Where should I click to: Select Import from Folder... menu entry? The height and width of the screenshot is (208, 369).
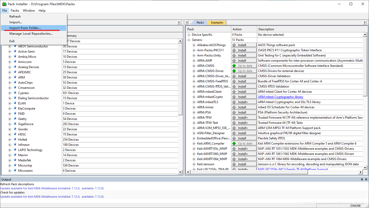(x=34, y=28)
